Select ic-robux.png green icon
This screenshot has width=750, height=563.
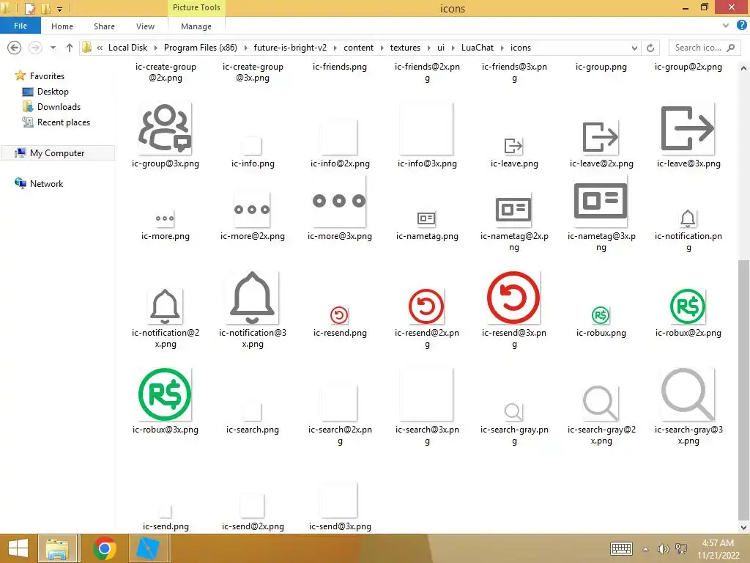[x=601, y=315]
